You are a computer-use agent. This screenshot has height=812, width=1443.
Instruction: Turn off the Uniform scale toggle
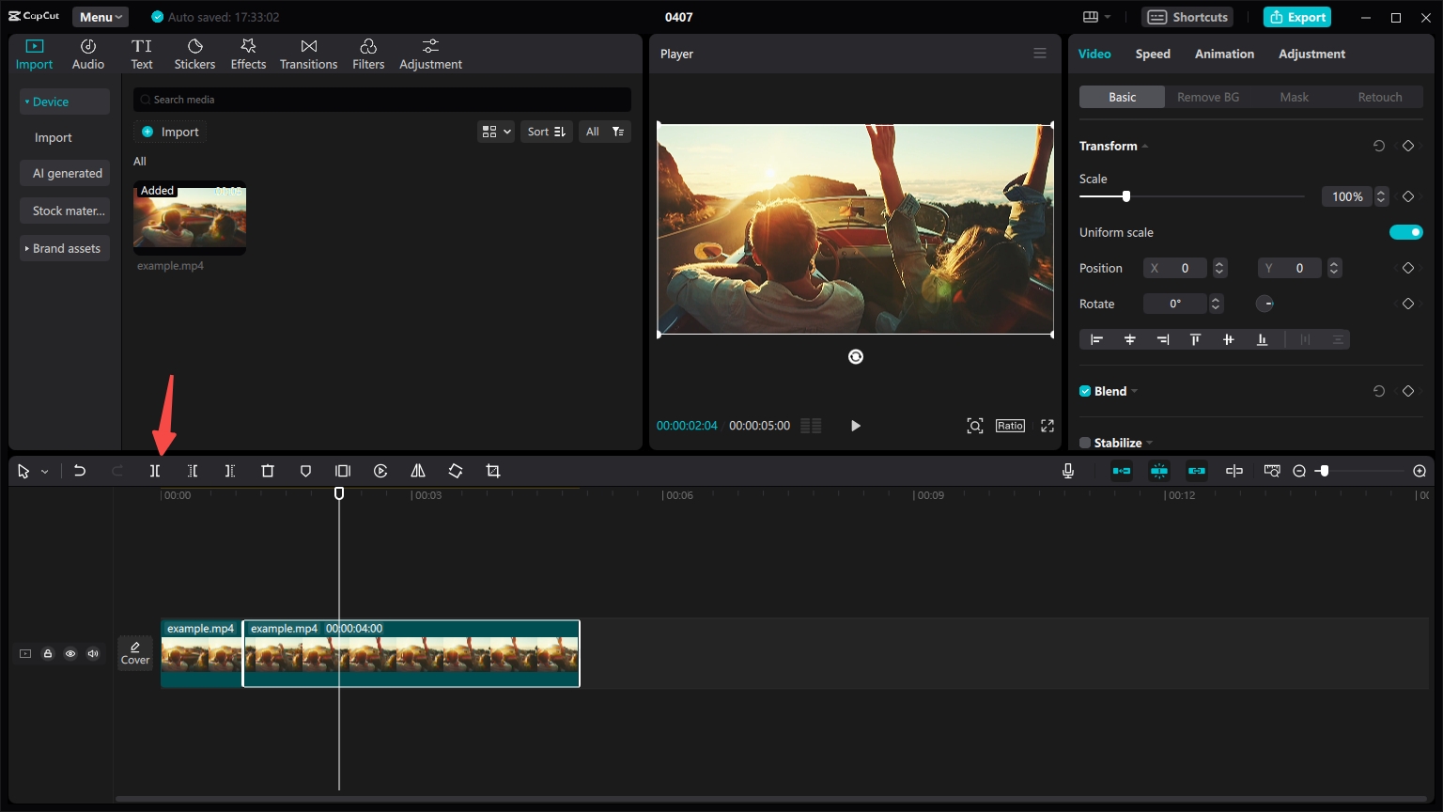click(1405, 232)
